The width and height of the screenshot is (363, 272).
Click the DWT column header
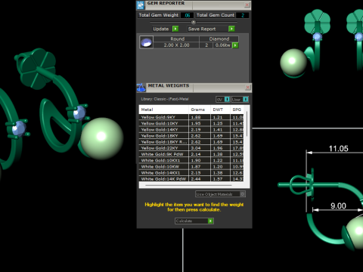point(220,110)
